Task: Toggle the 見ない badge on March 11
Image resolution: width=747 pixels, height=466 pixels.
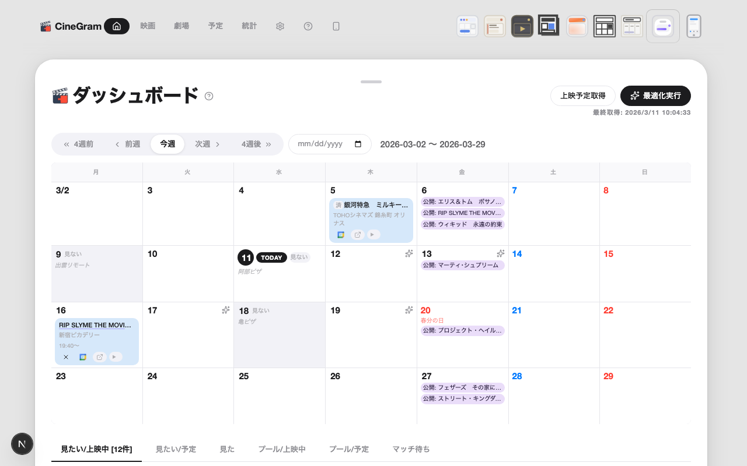Action: tap(299, 257)
